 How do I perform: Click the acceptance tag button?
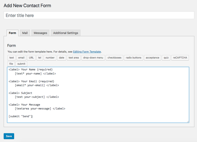click(152, 58)
